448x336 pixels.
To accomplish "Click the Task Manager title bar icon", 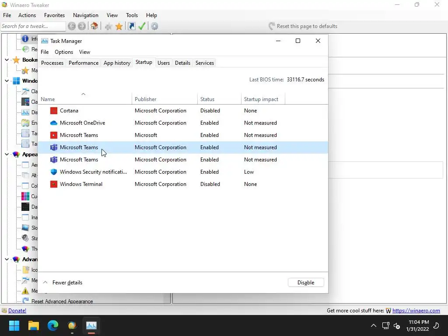I will tap(44, 41).
